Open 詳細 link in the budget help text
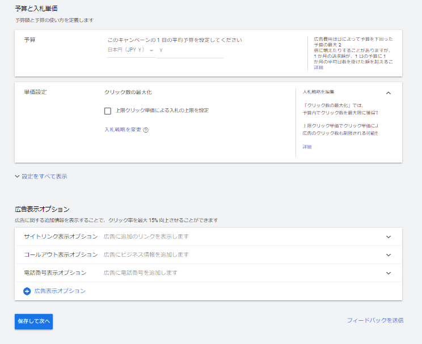Image resolution: width=422 pixels, height=344 pixels. [x=318, y=67]
